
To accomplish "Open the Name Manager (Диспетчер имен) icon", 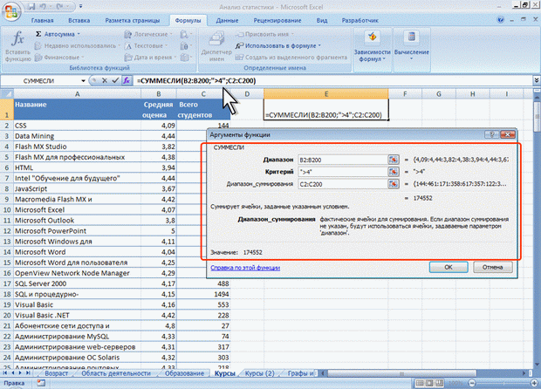I will click(216, 39).
